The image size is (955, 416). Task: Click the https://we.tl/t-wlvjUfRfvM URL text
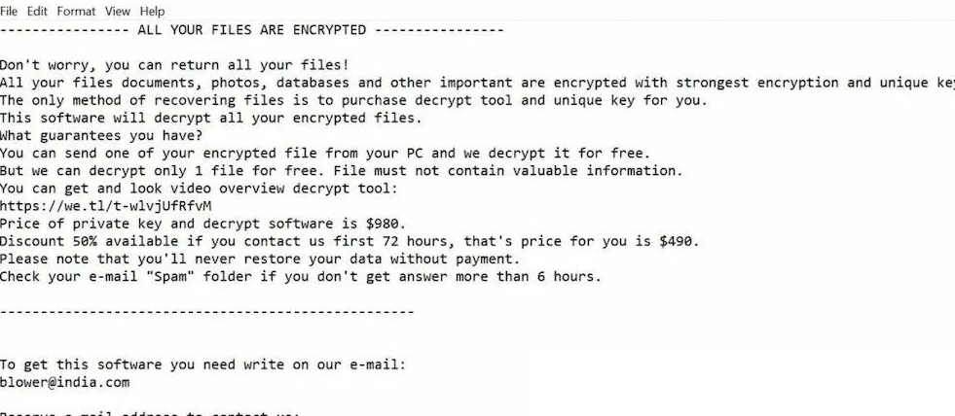106,206
